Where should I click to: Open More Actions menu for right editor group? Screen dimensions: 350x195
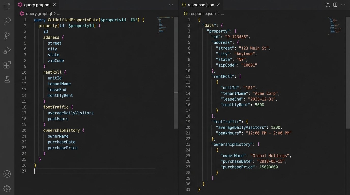coord(343,5)
